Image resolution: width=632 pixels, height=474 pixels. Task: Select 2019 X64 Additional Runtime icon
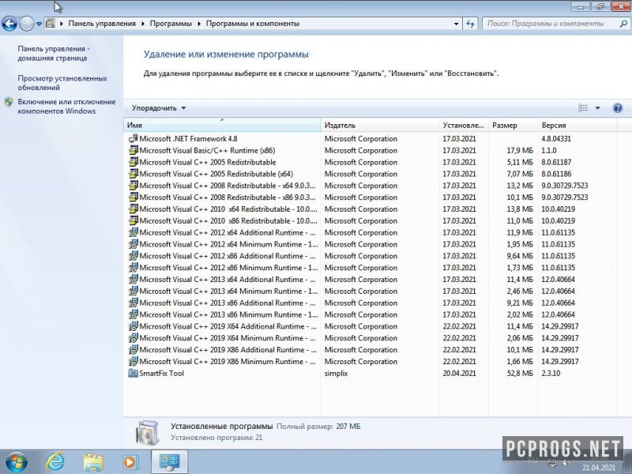pyautogui.click(x=133, y=326)
